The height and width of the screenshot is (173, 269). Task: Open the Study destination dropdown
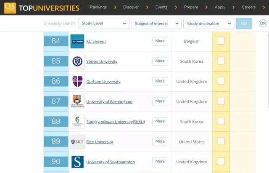(208, 24)
